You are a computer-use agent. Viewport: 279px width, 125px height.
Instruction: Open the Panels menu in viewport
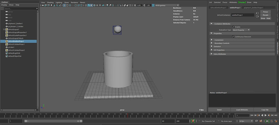click(83, 2)
